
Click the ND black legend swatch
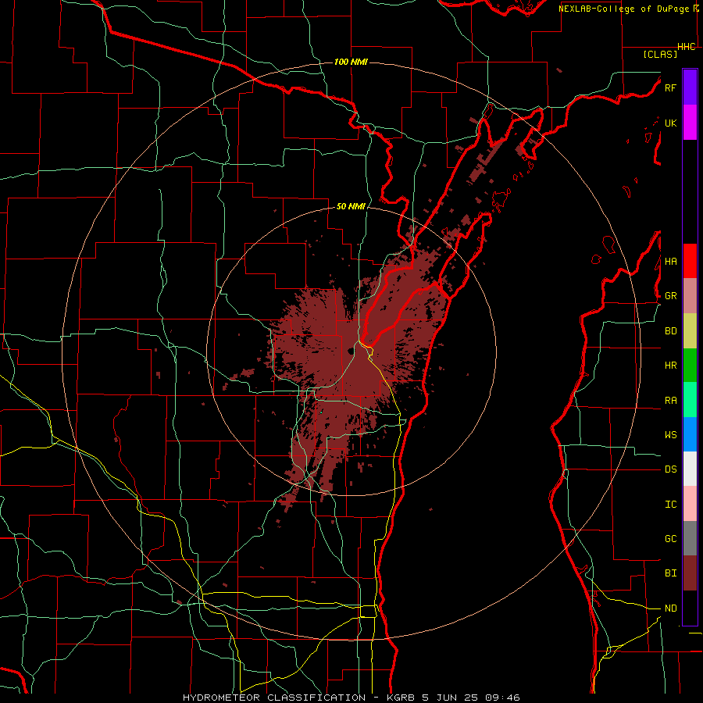tap(690, 608)
